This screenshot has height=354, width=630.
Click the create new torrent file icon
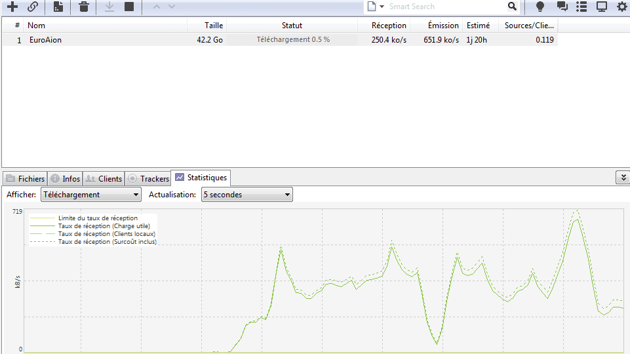point(58,7)
